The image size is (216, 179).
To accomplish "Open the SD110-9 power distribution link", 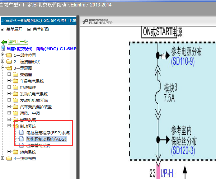I will [x=183, y=61].
